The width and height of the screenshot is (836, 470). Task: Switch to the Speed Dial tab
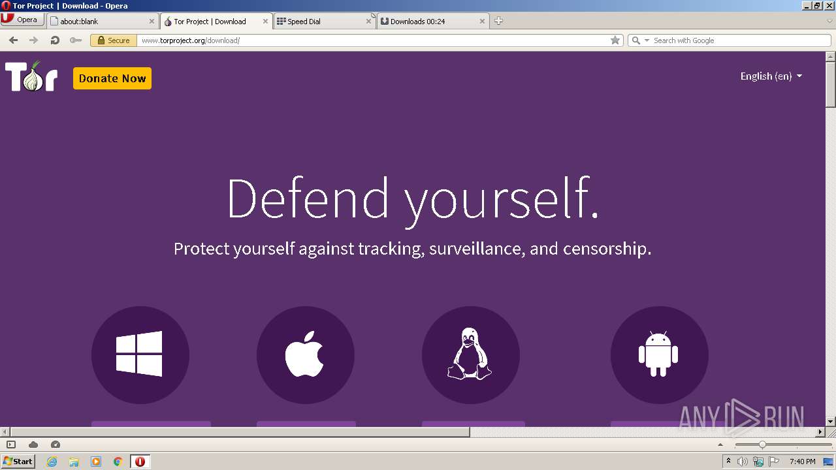(324, 21)
